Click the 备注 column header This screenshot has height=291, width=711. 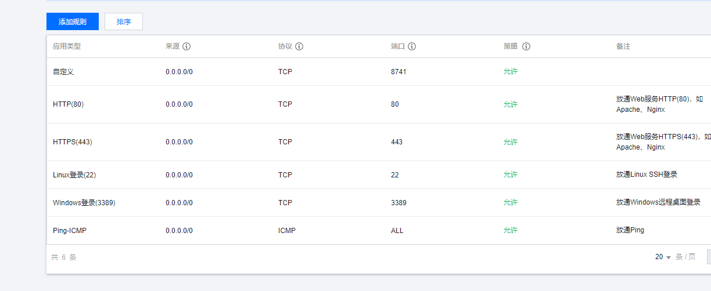click(x=623, y=46)
